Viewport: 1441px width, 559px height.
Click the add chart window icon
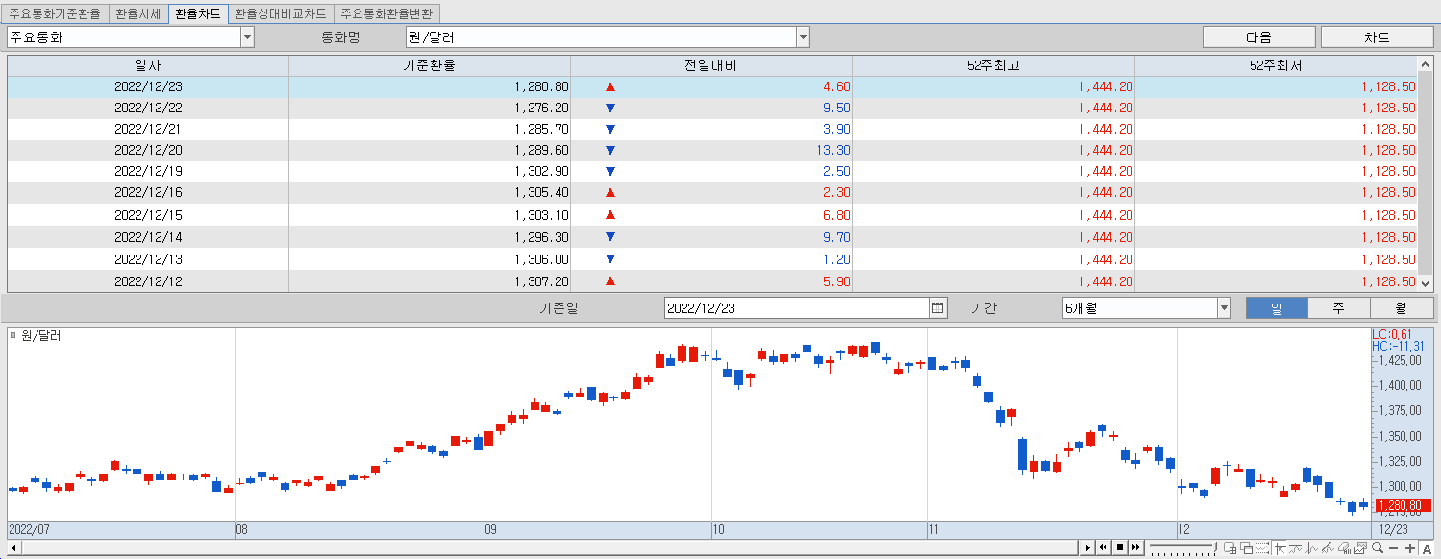tap(1230, 547)
